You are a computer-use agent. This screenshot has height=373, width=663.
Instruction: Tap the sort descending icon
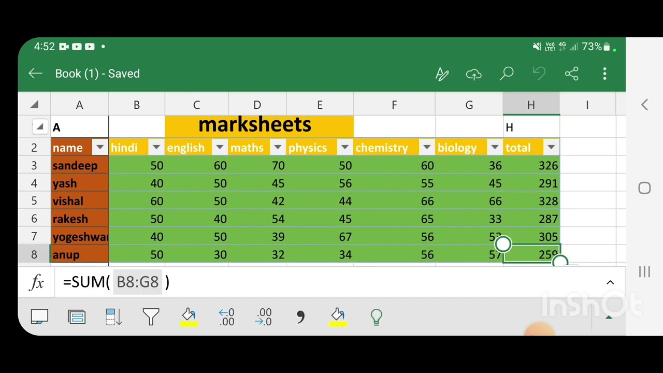pos(113,317)
